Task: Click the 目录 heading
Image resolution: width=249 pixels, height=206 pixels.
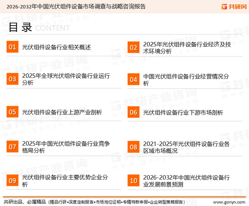Action: click(20, 27)
